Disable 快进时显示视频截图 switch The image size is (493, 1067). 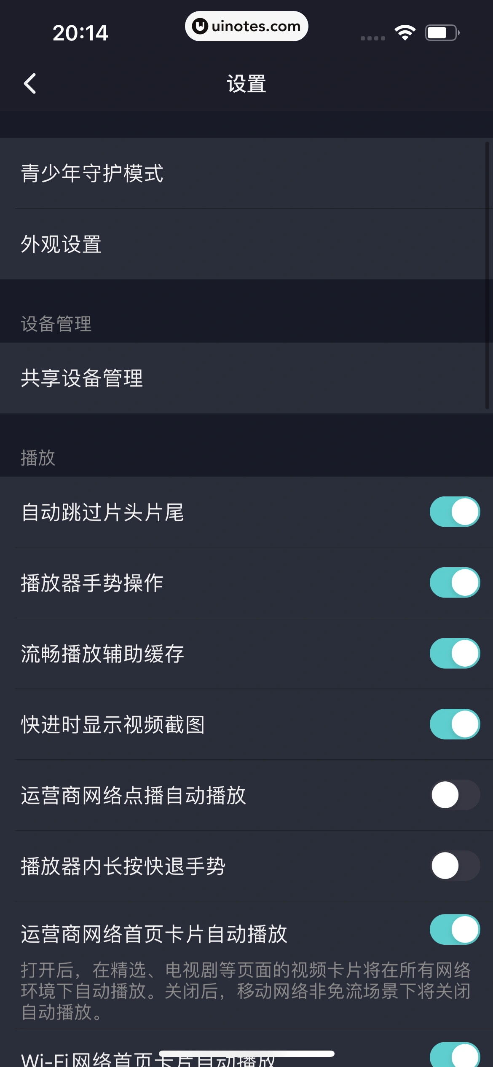[x=455, y=724]
